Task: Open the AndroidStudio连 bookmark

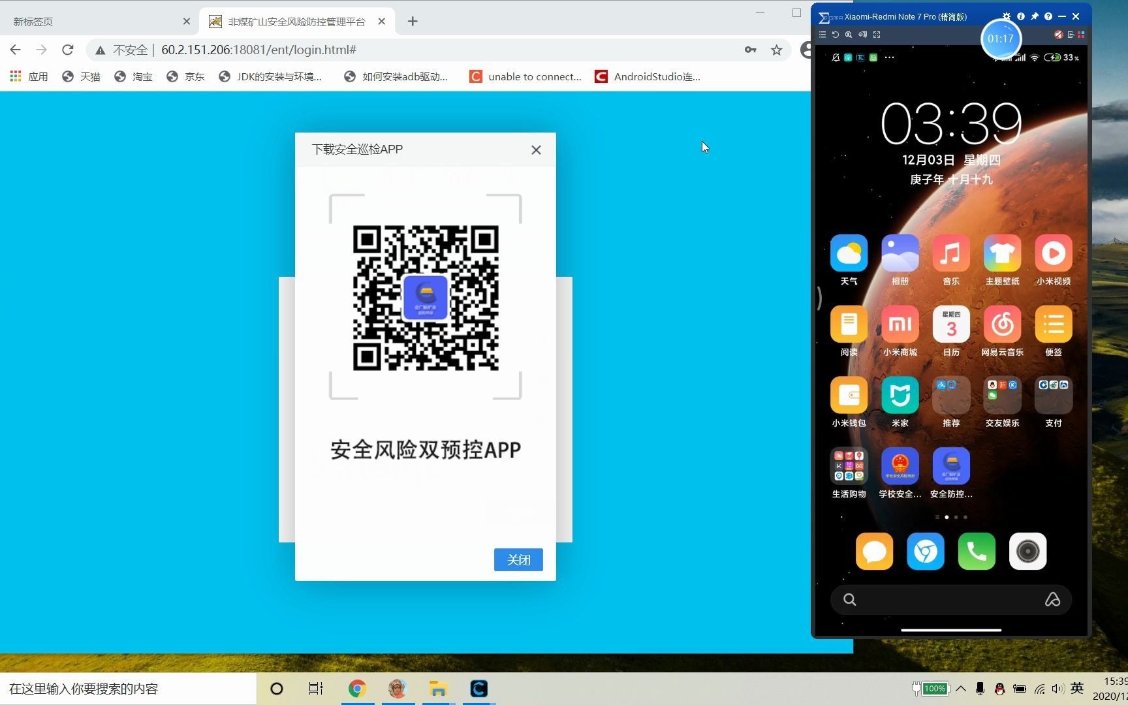Action: click(x=648, y=76)
